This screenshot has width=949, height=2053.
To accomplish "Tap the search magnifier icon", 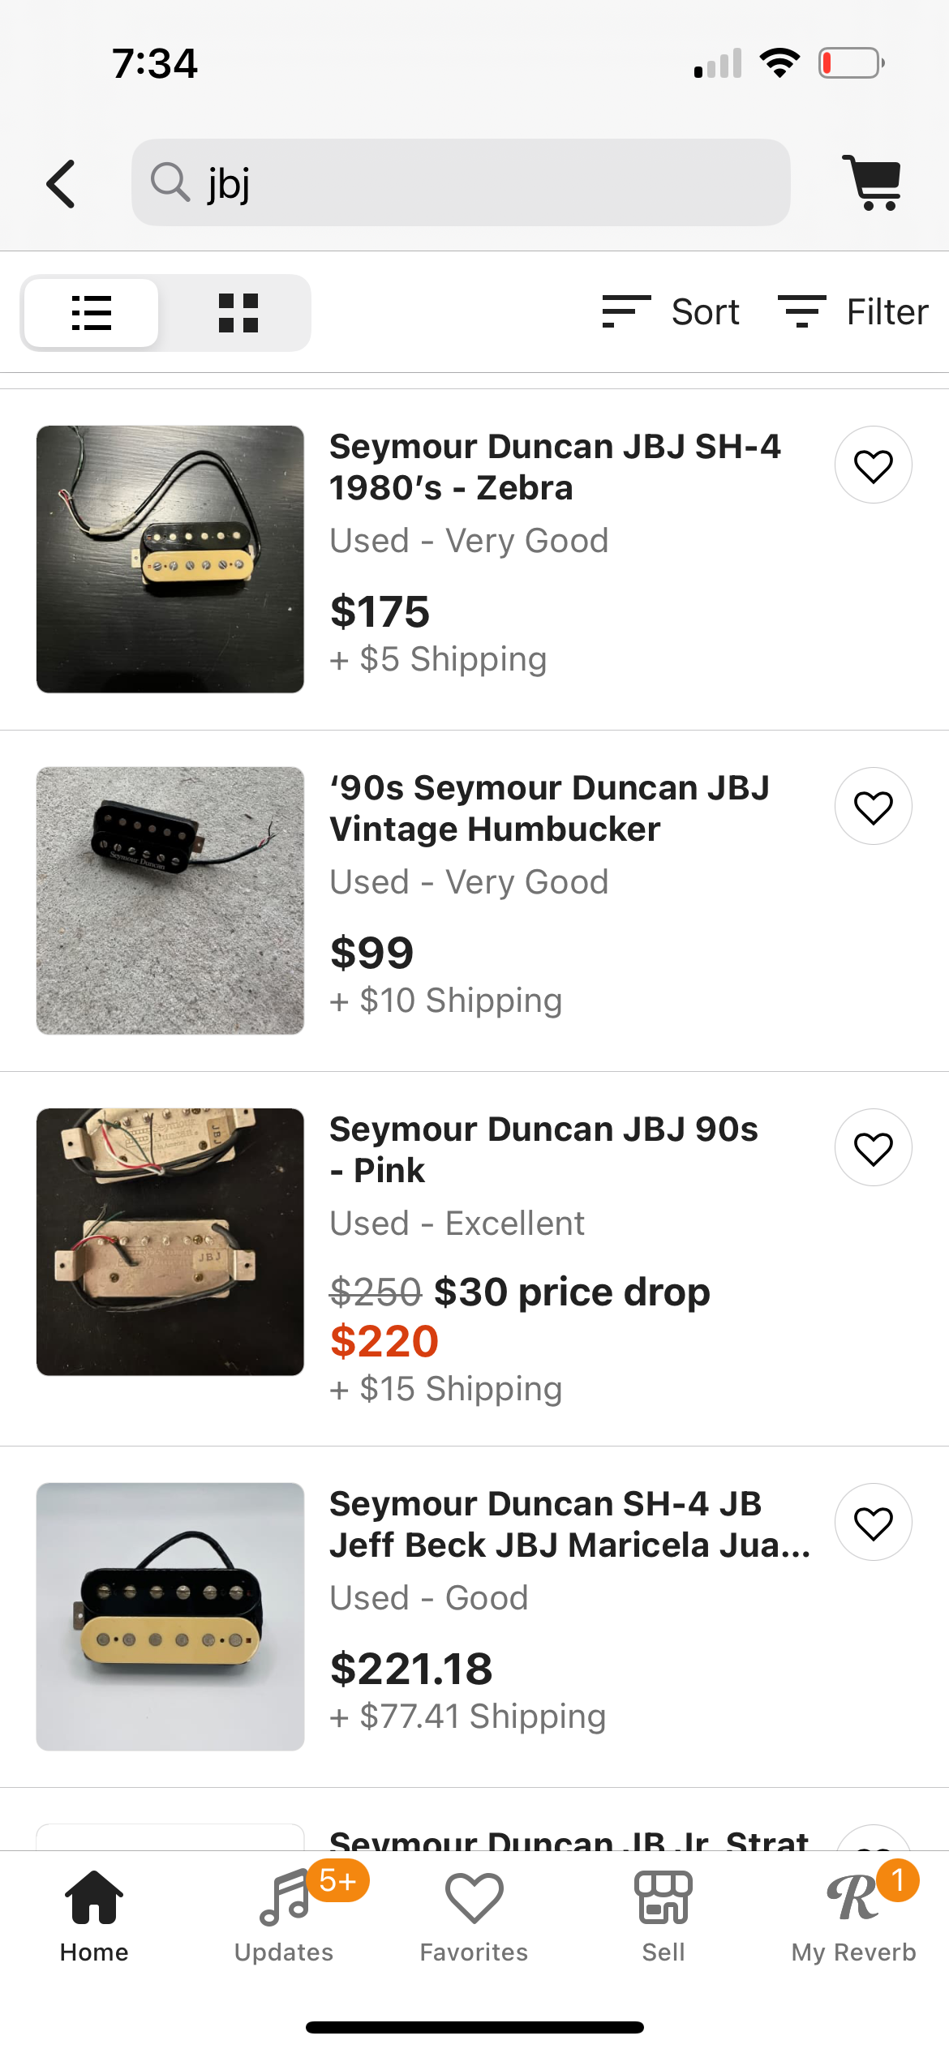I will (x=170, y=182).
